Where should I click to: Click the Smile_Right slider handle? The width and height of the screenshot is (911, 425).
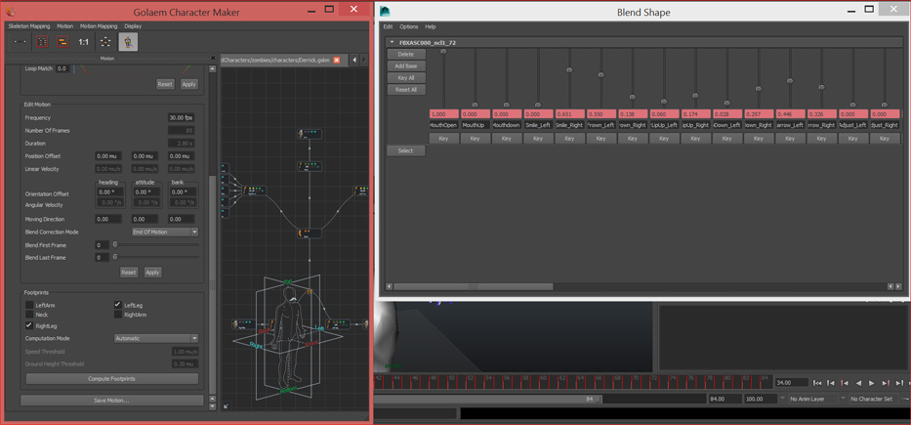tap(569, 69)
